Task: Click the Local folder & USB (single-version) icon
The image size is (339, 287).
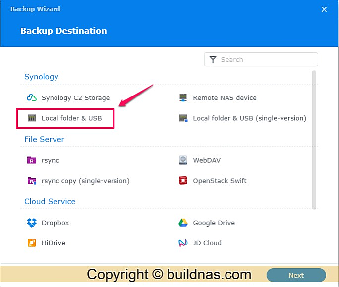Action: (183, 118)
